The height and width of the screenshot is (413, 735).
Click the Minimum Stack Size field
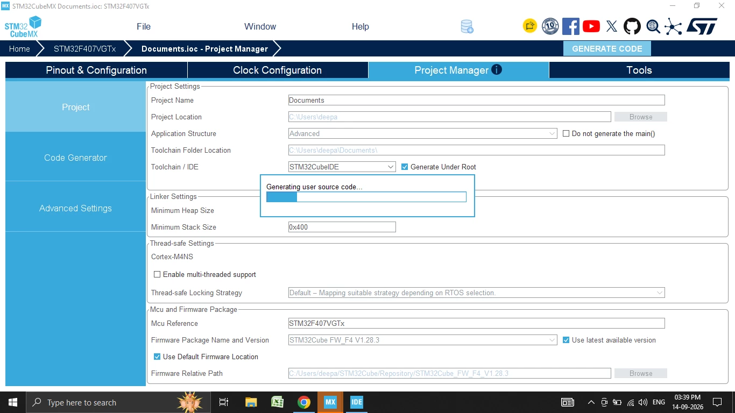342,227
